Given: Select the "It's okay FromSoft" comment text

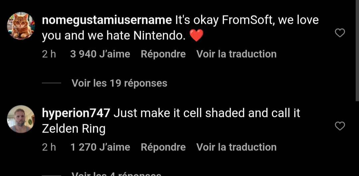Looking at the screenshot, I should tap(246, 20).
